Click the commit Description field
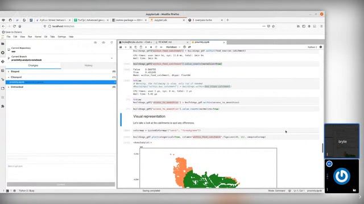364x204 pixels. click(x=61, y=172)
